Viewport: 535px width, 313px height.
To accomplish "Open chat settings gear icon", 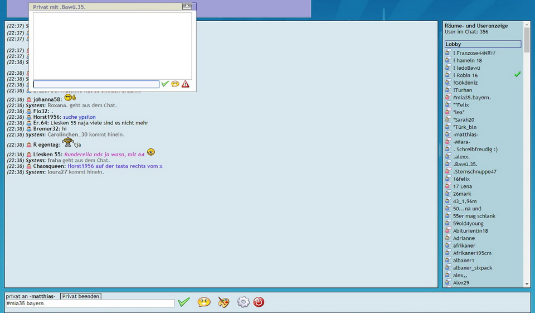I will click(243, 302).
